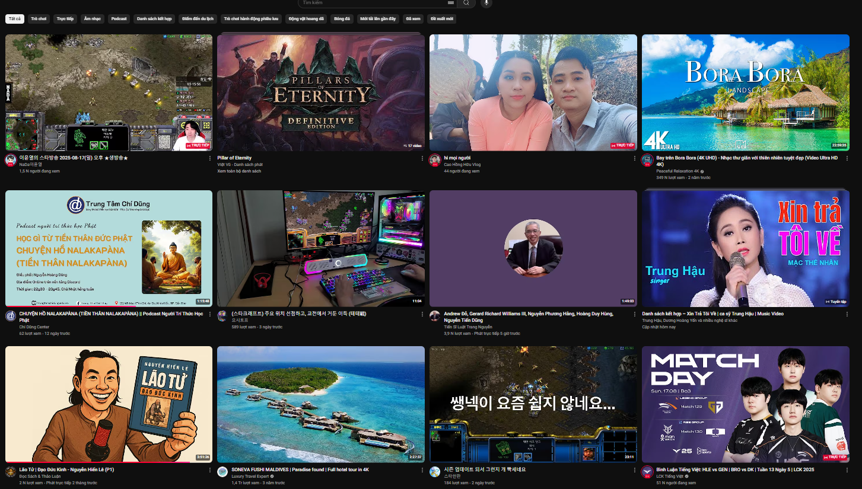The image size is (862, 489).
Task: Open more options for Lão Tử Đạo Đức Kinh video
Action: pyautogui.click(x=209, y=470)
